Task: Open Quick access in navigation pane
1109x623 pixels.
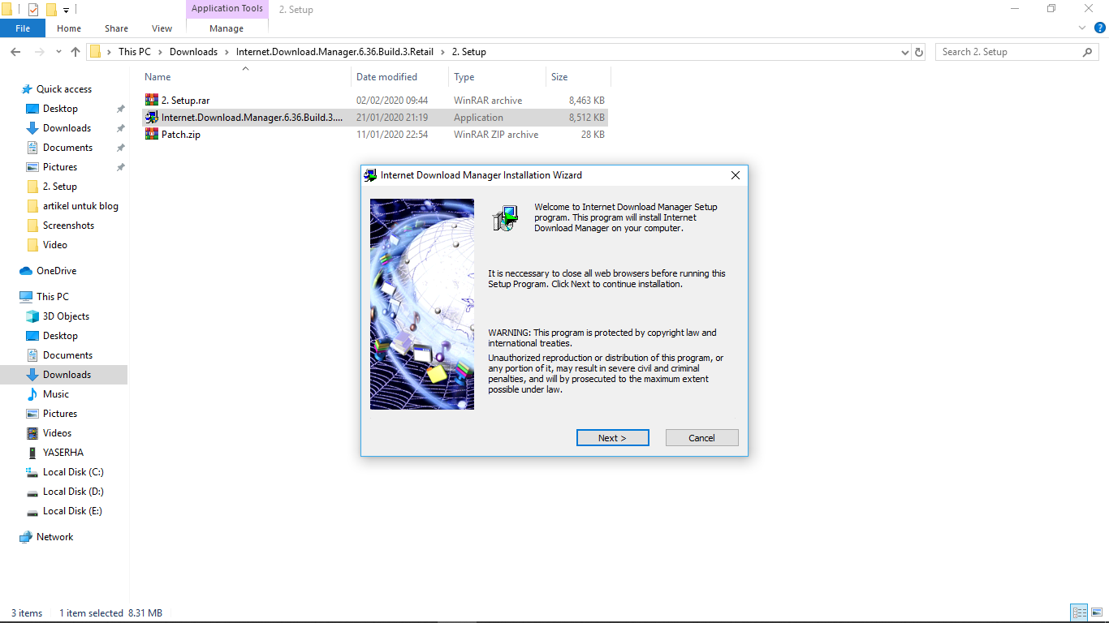Action: 64,89
